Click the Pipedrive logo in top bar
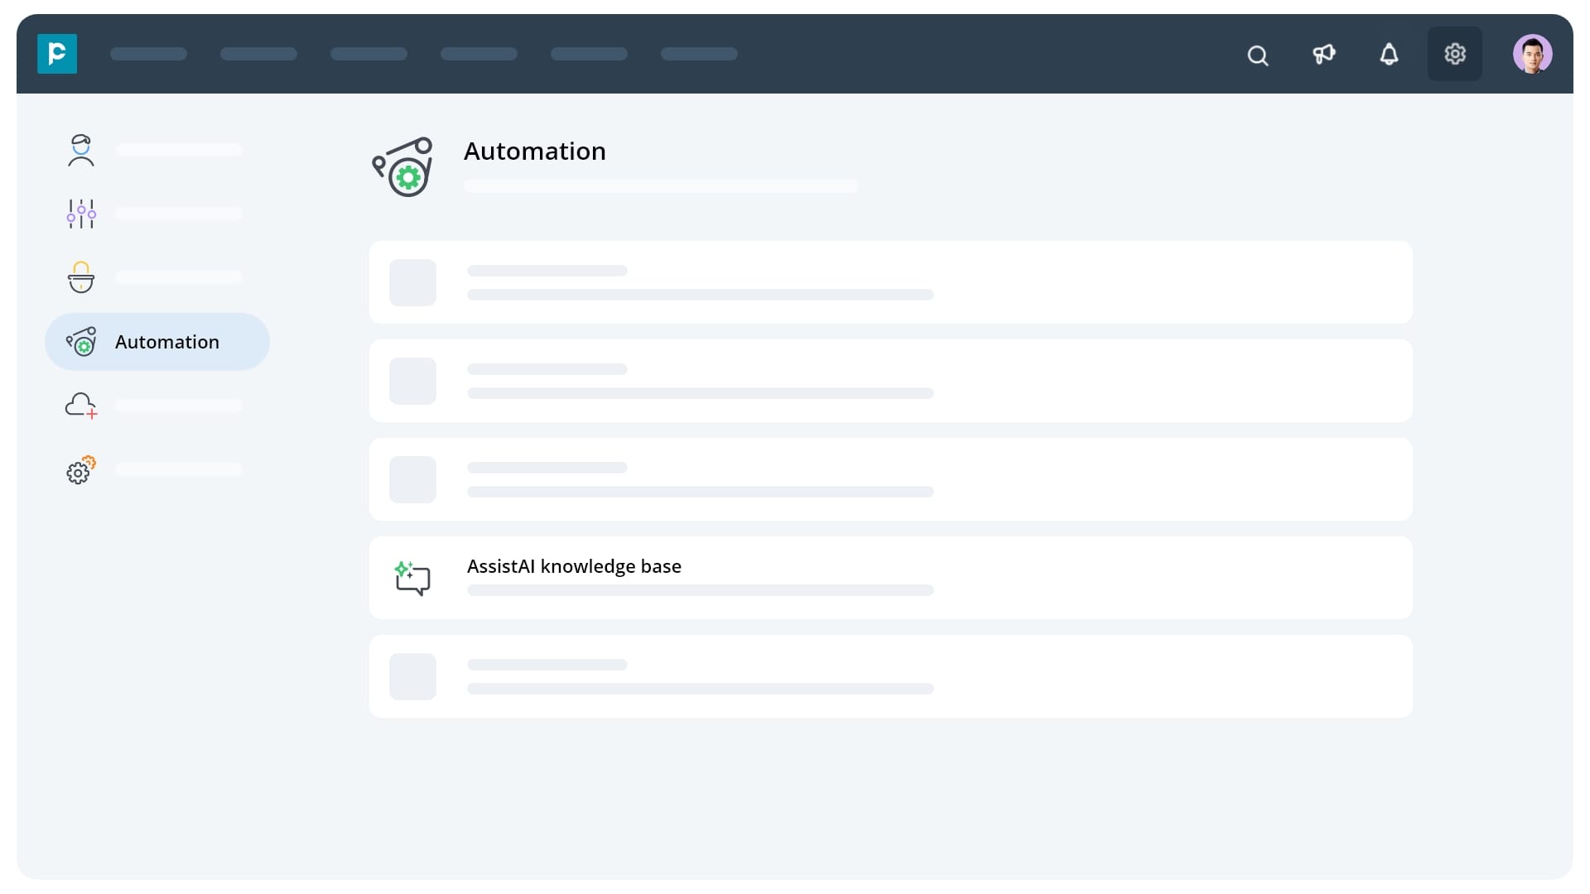Viewport: 1590px width, 894px height. pyautogui.click(x=57, y=54)
